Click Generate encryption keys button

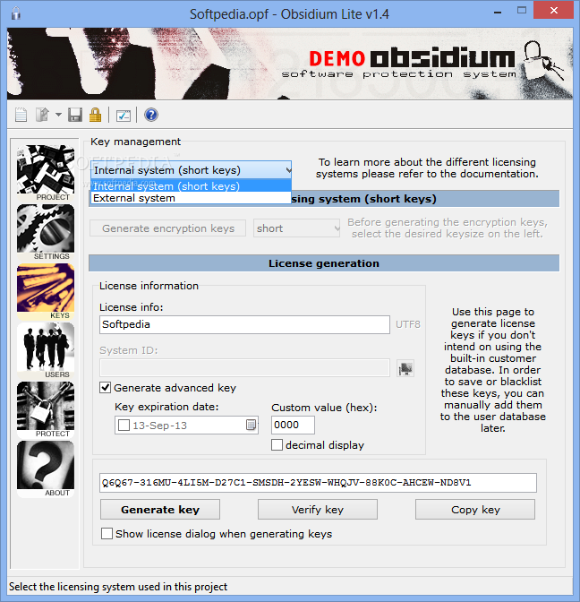tap(167, 228)
